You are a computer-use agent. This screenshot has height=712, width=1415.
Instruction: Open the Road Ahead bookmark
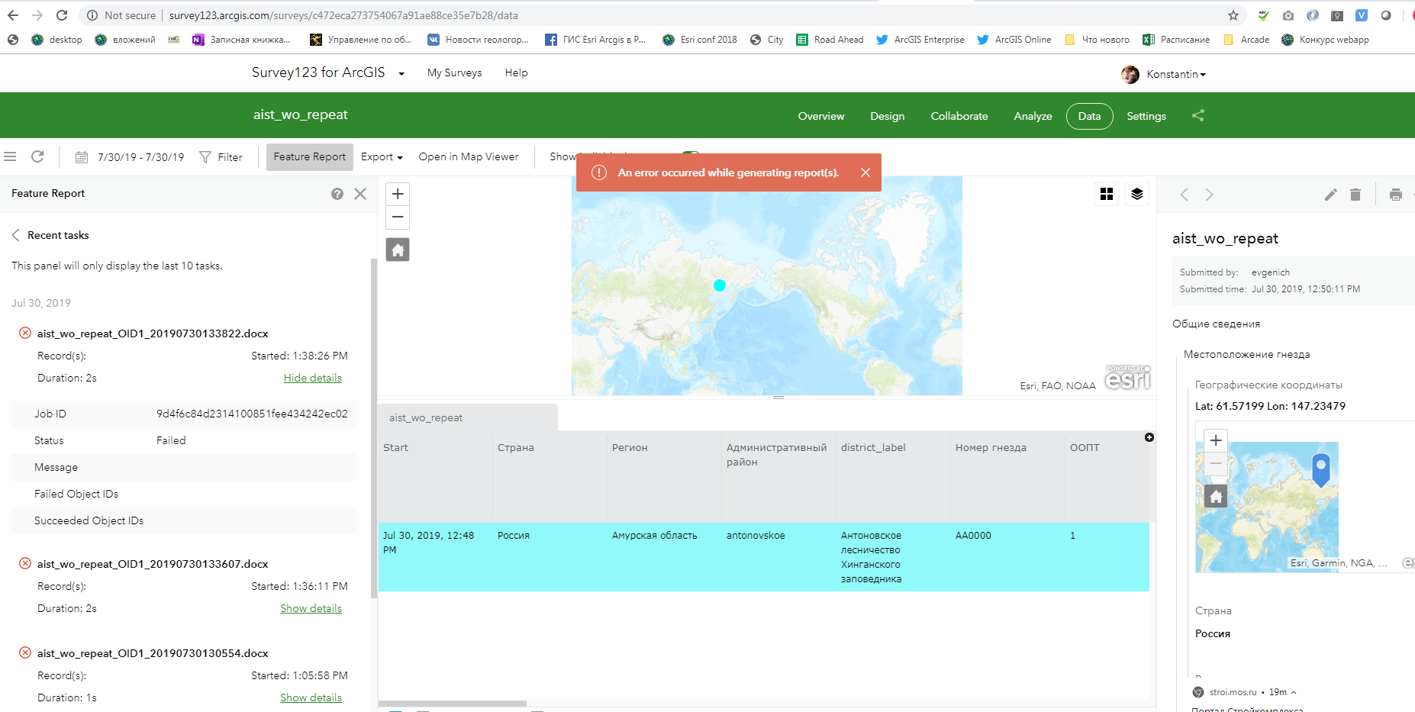tap(830, 40)
